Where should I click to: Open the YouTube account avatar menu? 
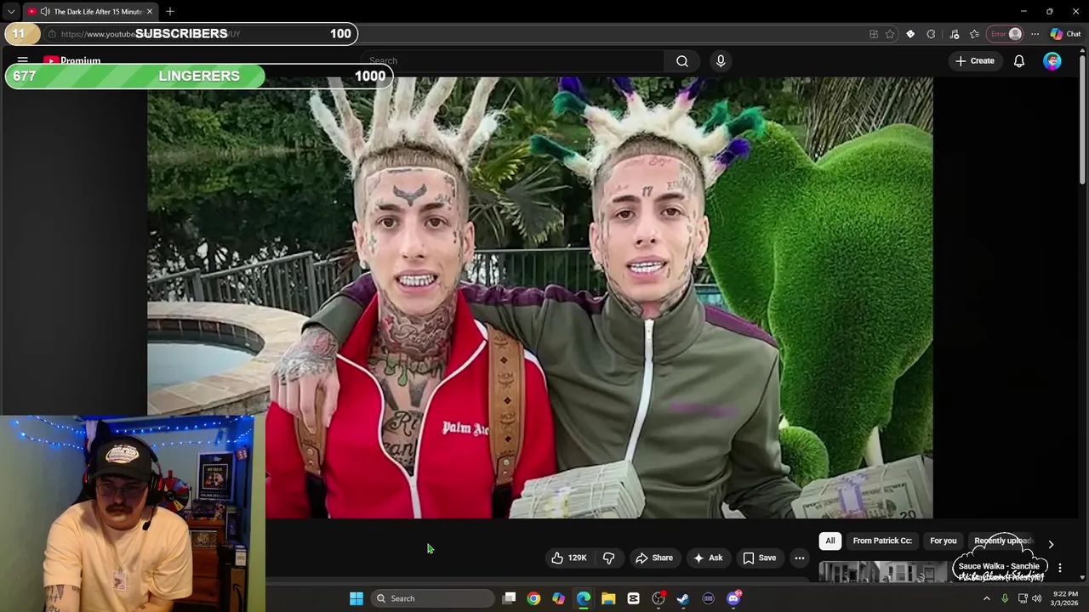pos(1052,61)
